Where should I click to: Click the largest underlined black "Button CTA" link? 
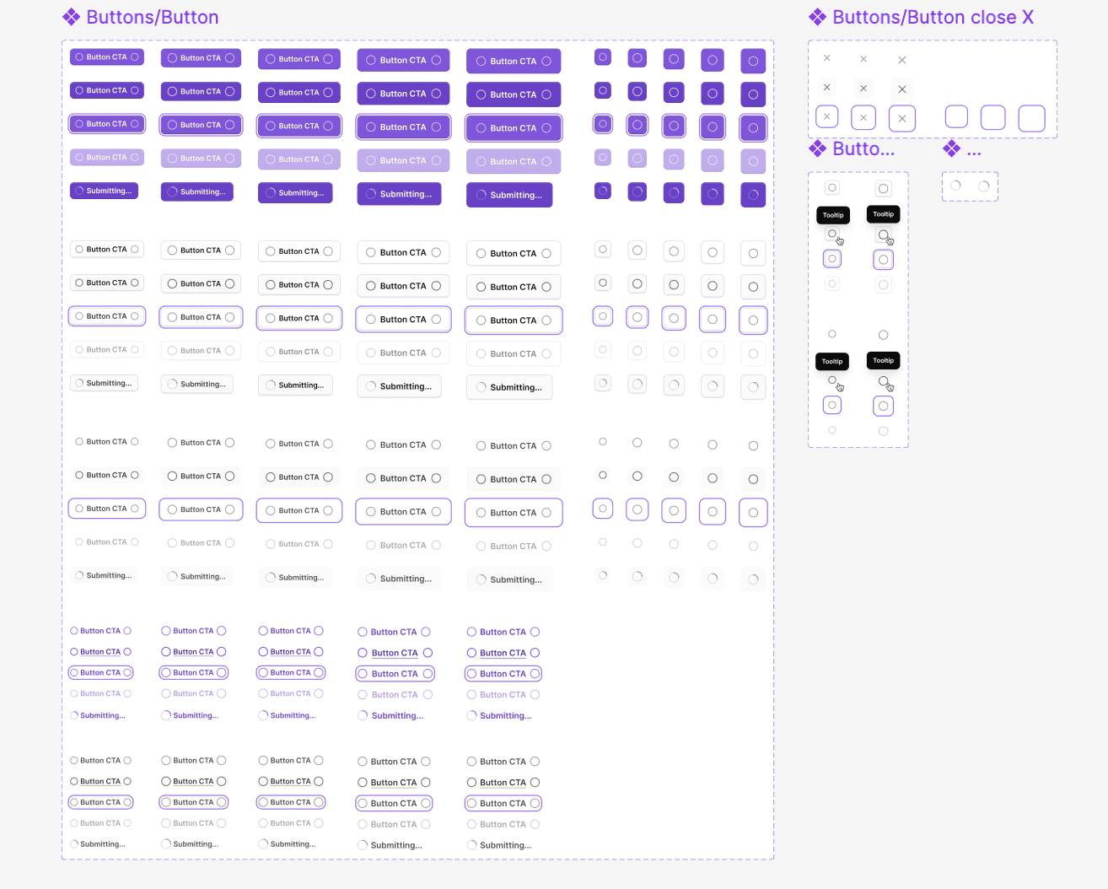pyautogui.click(x=503, y=783)
